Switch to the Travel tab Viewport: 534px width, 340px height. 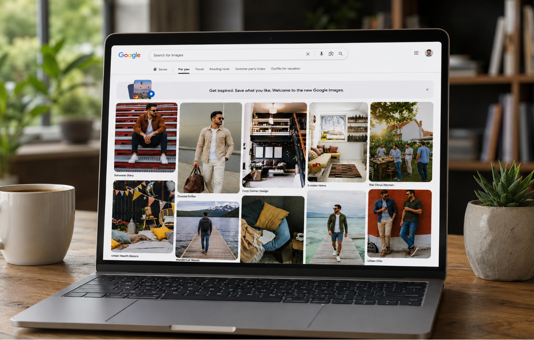[199, 69]
